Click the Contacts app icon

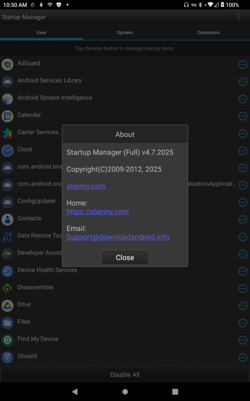pos(7,219)
